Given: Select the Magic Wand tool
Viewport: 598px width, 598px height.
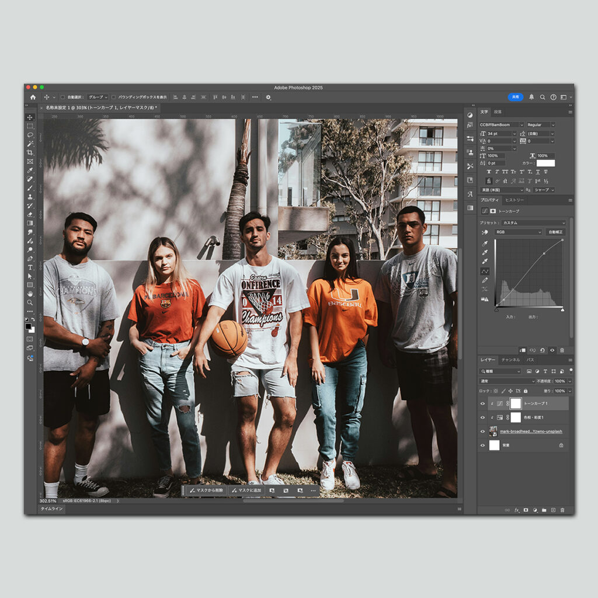Looking at the screenshot, I should (x=30, y=144).
